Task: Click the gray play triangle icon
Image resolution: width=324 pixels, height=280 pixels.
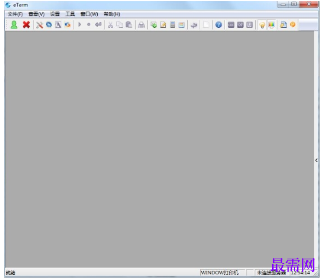Action: (80, 25)
